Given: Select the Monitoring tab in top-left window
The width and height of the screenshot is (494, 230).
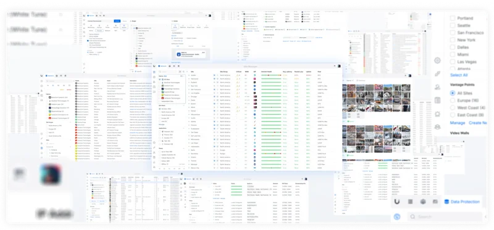Looking at the screenshot, I should pos(91,27).
